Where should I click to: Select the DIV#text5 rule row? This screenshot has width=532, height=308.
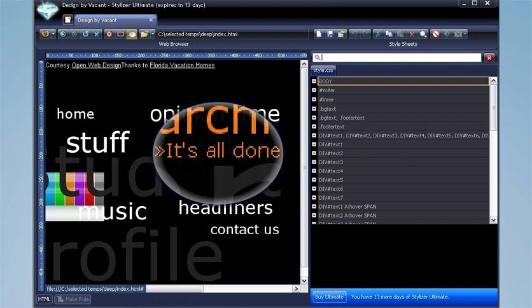(x=403, y=180)
